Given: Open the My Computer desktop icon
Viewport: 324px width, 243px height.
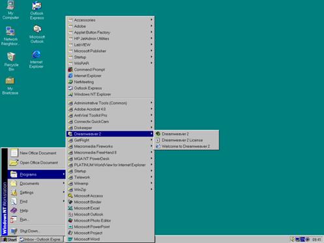Looking at the screenshot, I should click(x=10, y=10).
